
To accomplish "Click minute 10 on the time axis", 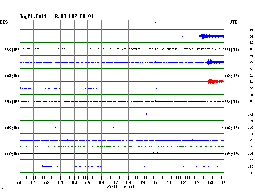I will coord(156,183).
